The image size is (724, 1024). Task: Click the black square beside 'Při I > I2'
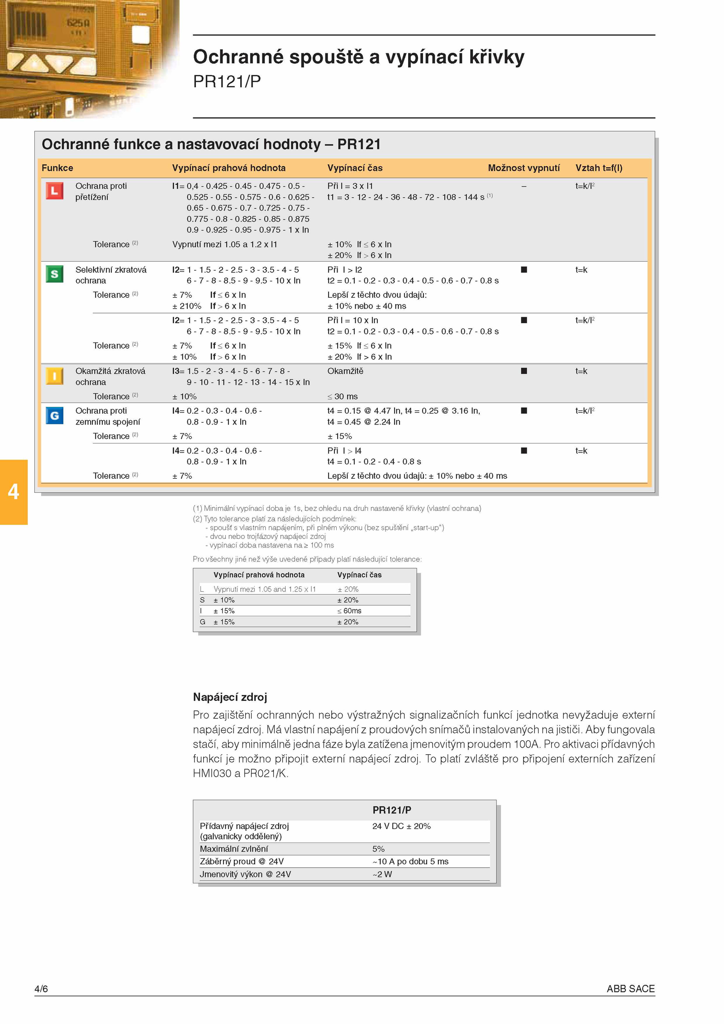click(524, 270)
